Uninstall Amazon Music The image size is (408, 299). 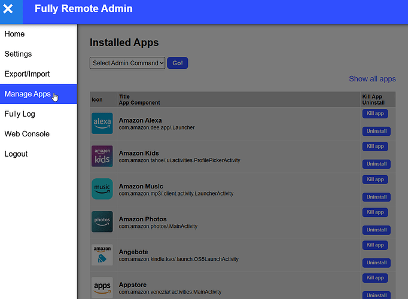[x=376, y=197]
